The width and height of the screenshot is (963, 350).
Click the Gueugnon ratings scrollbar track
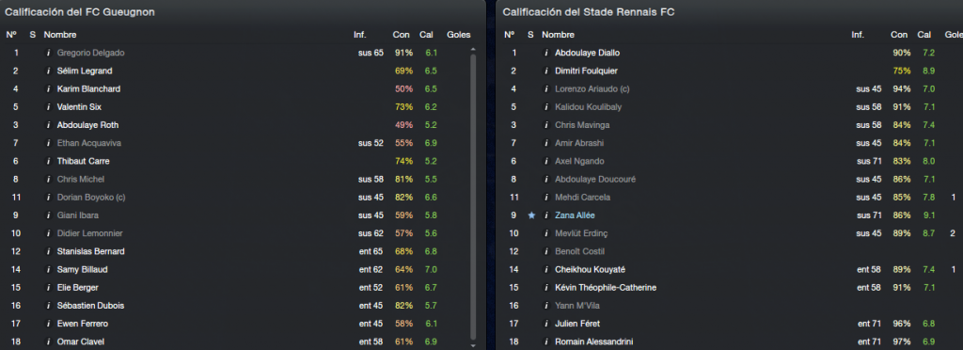[472, 197]
